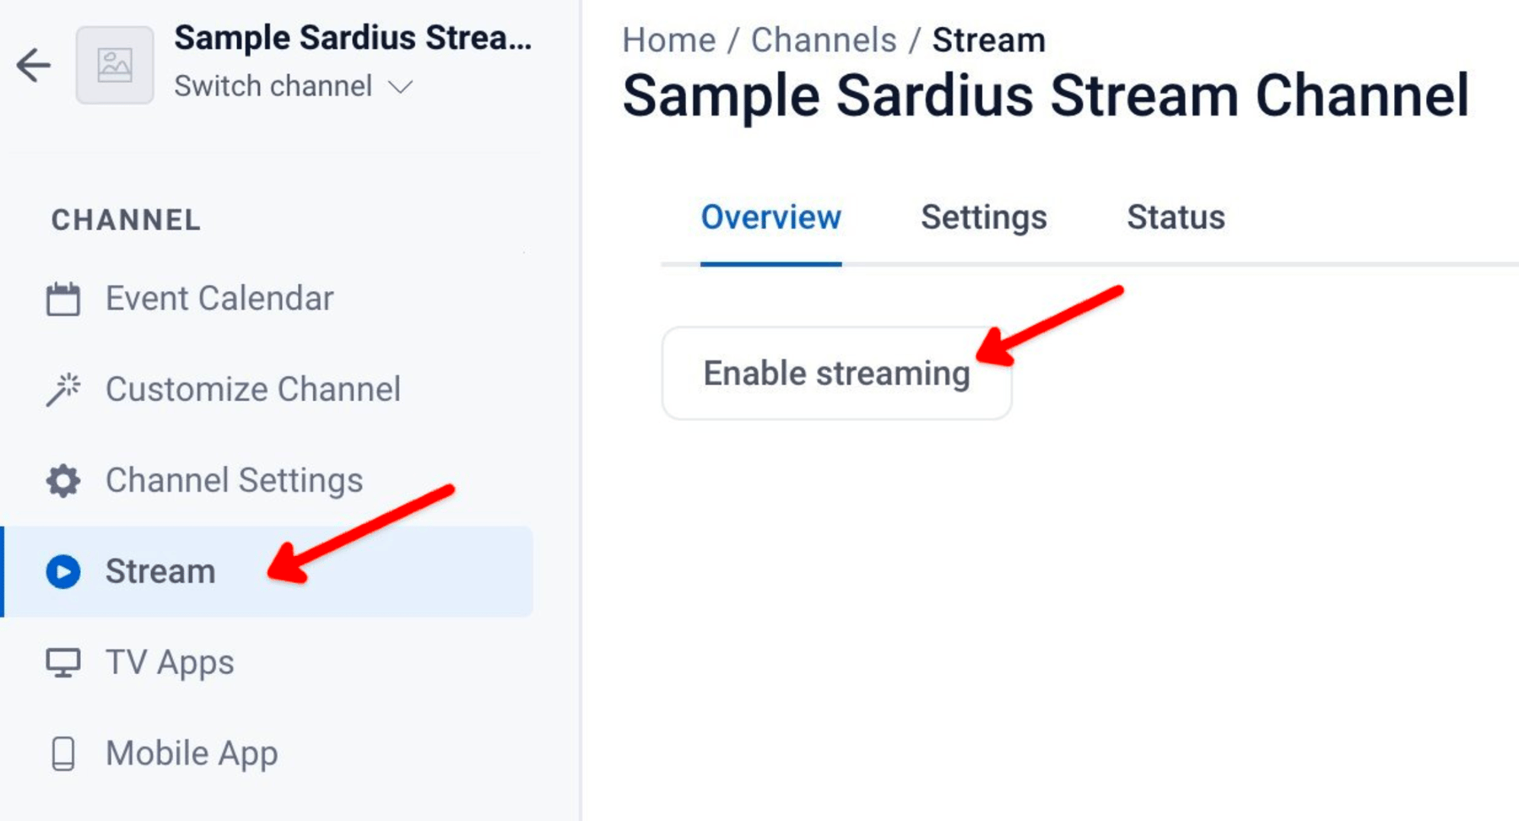The height and width of the screenshot is (821, 1519).
Task: Open the Switch channel dropdown
Action: click(x=273, y=85)
